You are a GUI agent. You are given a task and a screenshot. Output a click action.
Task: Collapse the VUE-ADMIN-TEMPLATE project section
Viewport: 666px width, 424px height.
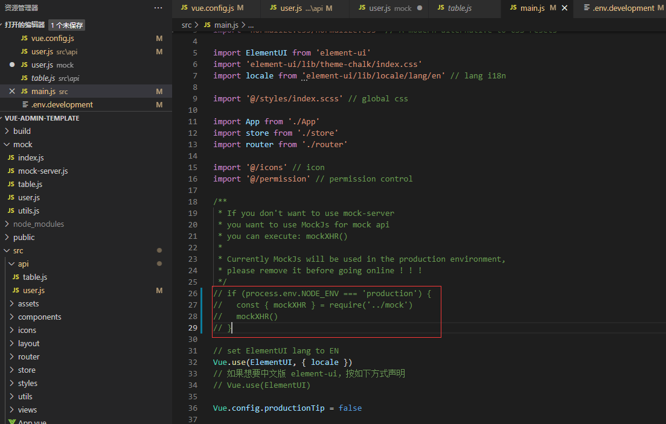(42, 118)
